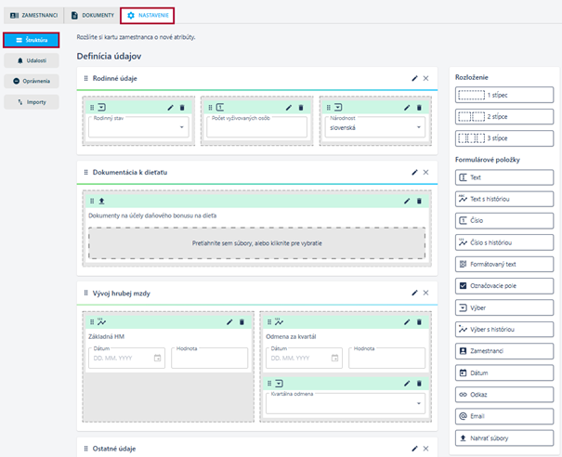
Task: Click the file drop zone for uploading documents
Action: pos(257,243)
